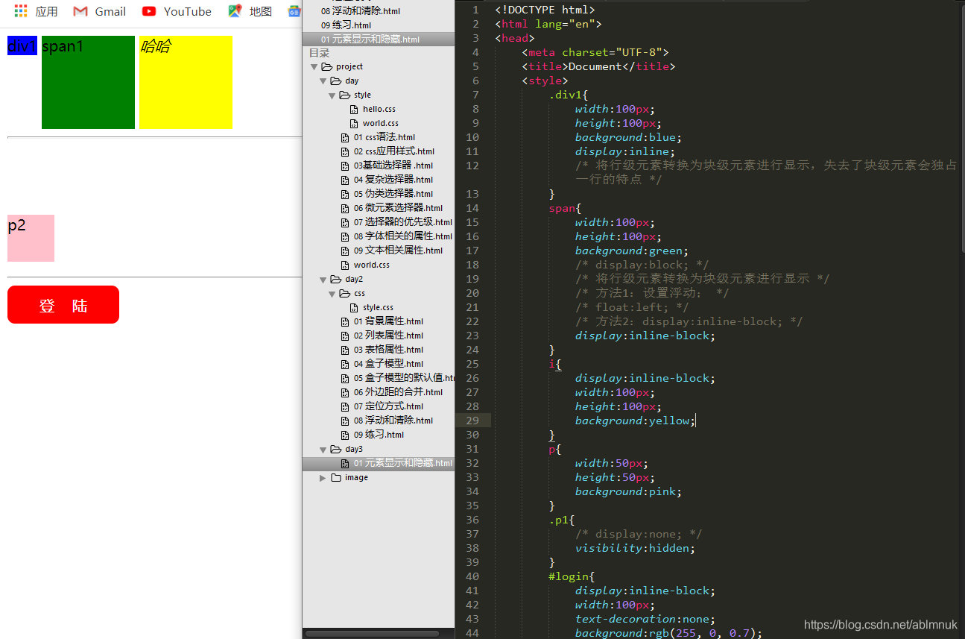The width and height of the screenshot is (965, 639).
Task: Open 09 文本相关属性.html in the tree
Action: [x=399, y=251]
